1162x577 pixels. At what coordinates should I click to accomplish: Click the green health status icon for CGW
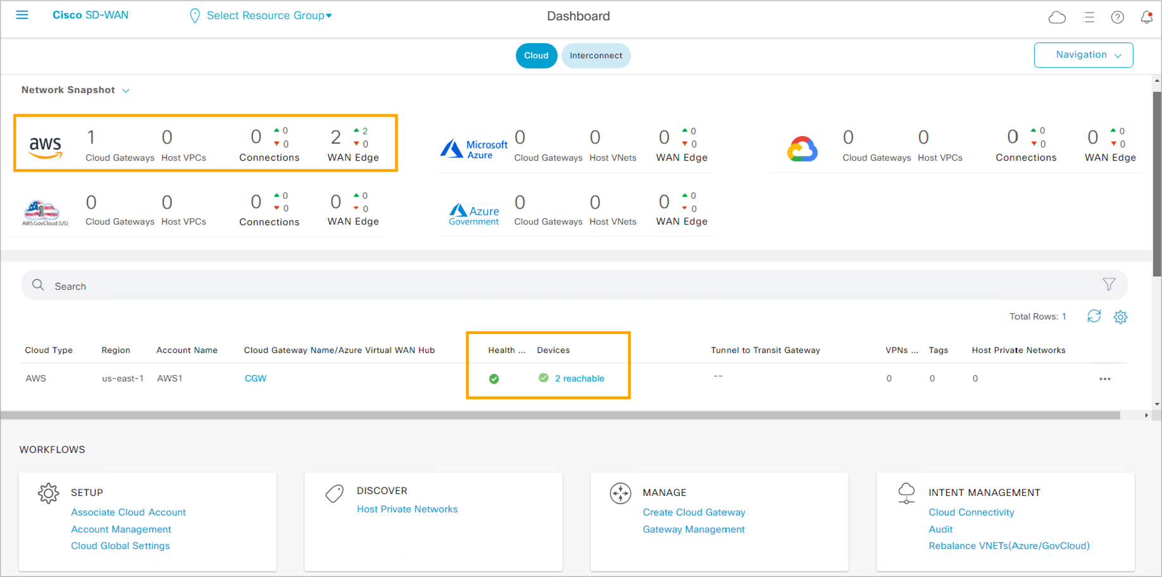[x=494, y=379]
